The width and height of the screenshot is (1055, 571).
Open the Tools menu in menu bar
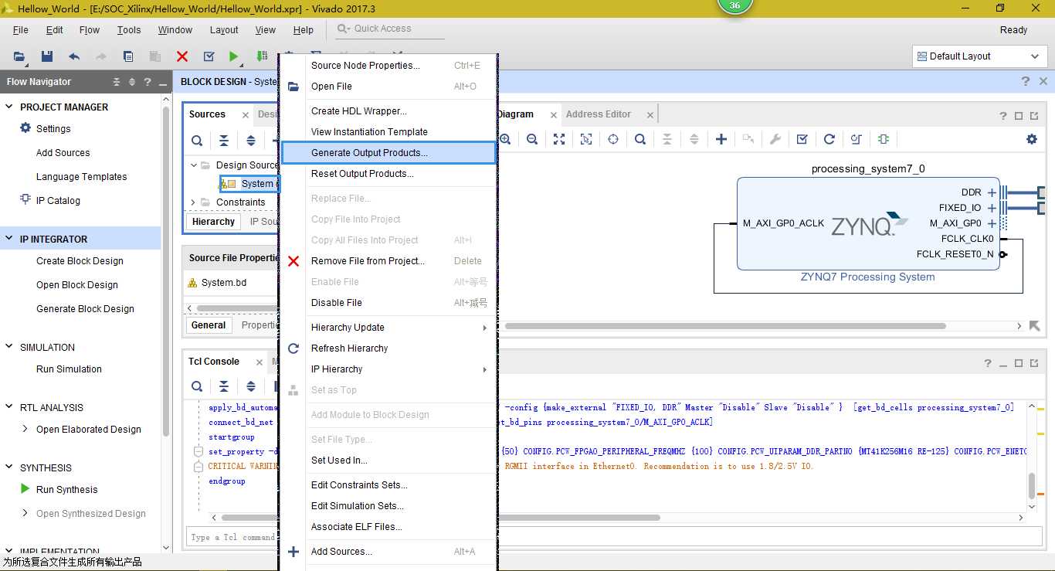click(x=129, y=29)
